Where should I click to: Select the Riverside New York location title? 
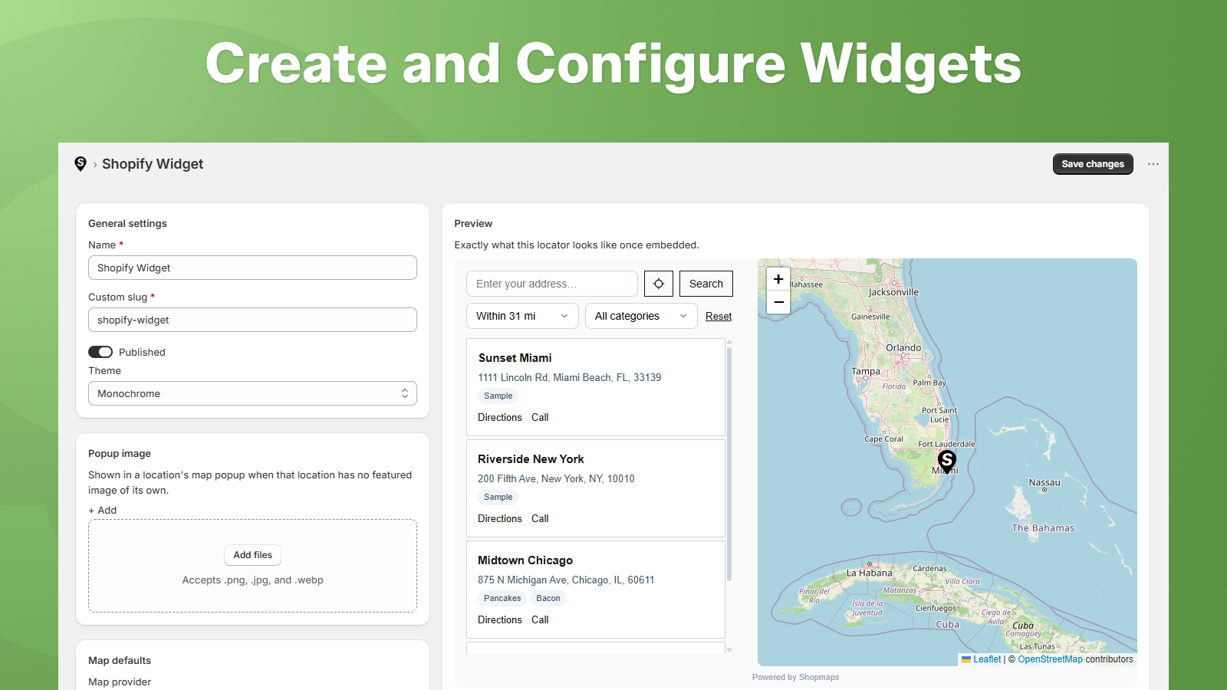[x=531, y=459]
